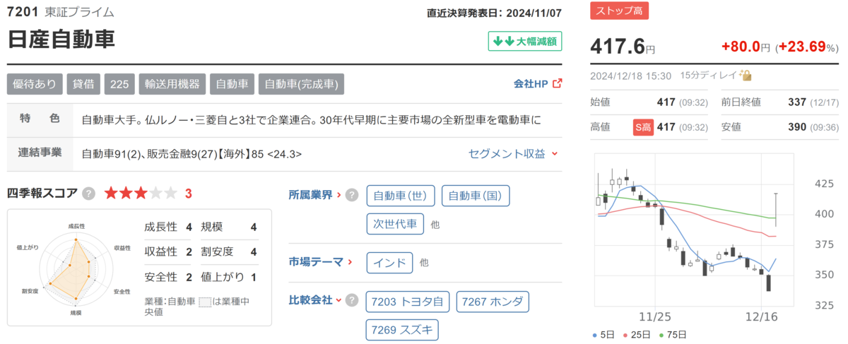
Task: Click the 始値 417 value
Action: tap(666, 102)
